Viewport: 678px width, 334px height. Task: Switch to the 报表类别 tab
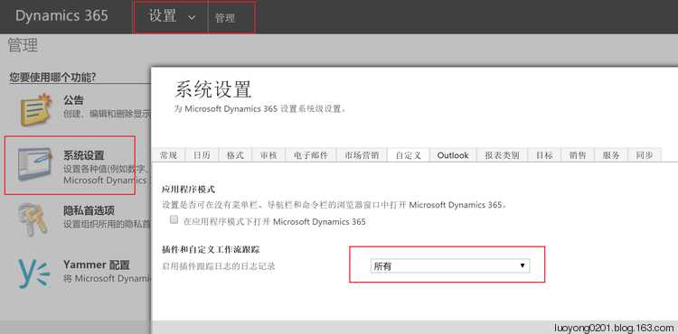tap(502, 155)
